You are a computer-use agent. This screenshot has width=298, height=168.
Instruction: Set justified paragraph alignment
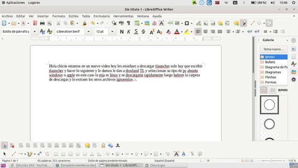(220, 32)
